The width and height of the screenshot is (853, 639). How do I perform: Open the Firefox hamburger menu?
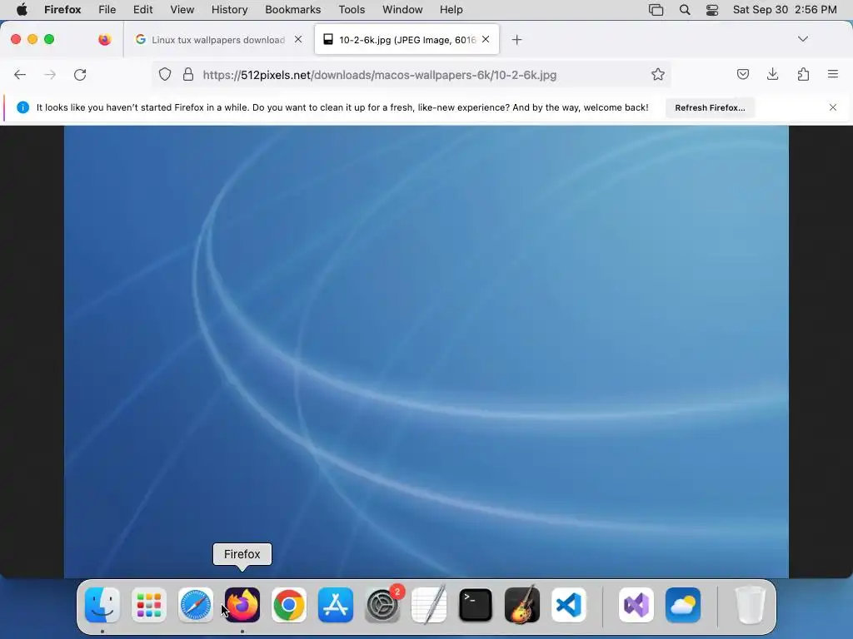(x=833, y=74)
